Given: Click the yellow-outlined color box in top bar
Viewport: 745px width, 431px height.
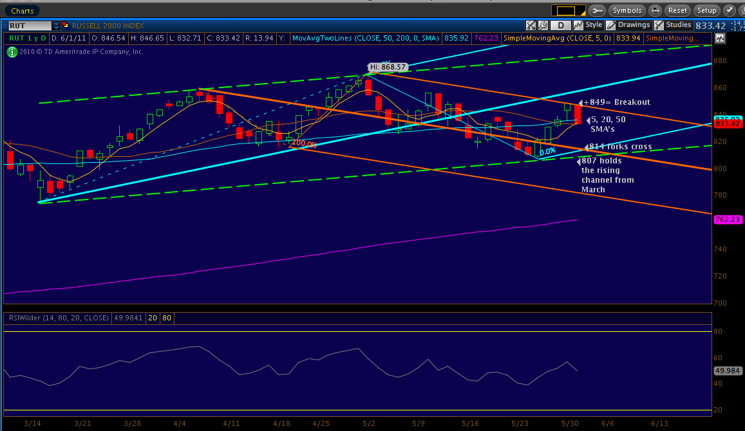Looking at the screenshot, I should [x=566, y=10].
